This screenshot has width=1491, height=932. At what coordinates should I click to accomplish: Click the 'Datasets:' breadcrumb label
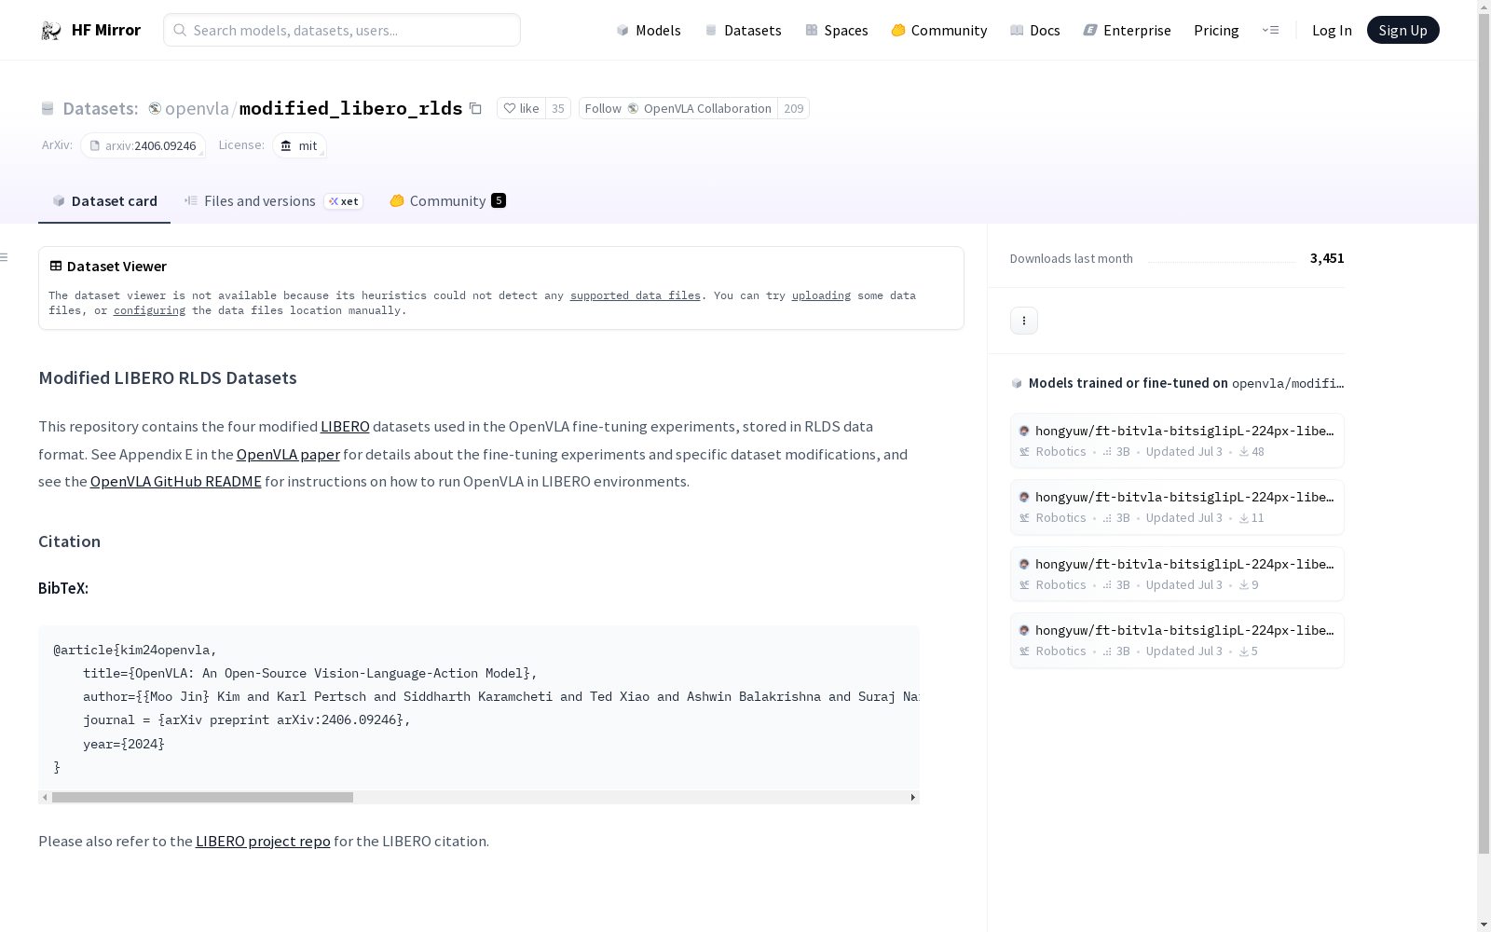(101, 108)
